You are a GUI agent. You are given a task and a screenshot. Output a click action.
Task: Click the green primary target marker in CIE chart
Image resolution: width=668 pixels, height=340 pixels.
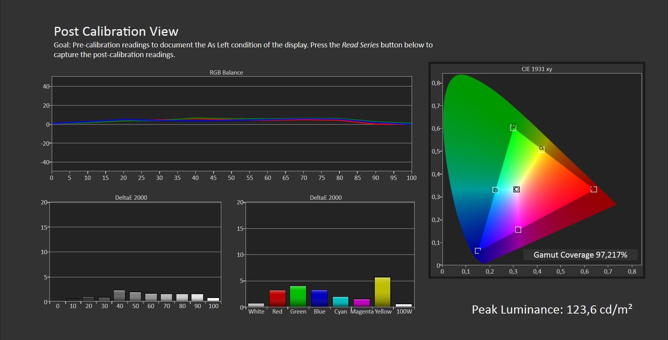point(513,128)
